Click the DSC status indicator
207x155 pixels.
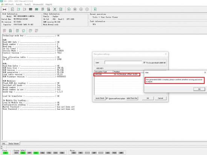click(x=36, y=153)
